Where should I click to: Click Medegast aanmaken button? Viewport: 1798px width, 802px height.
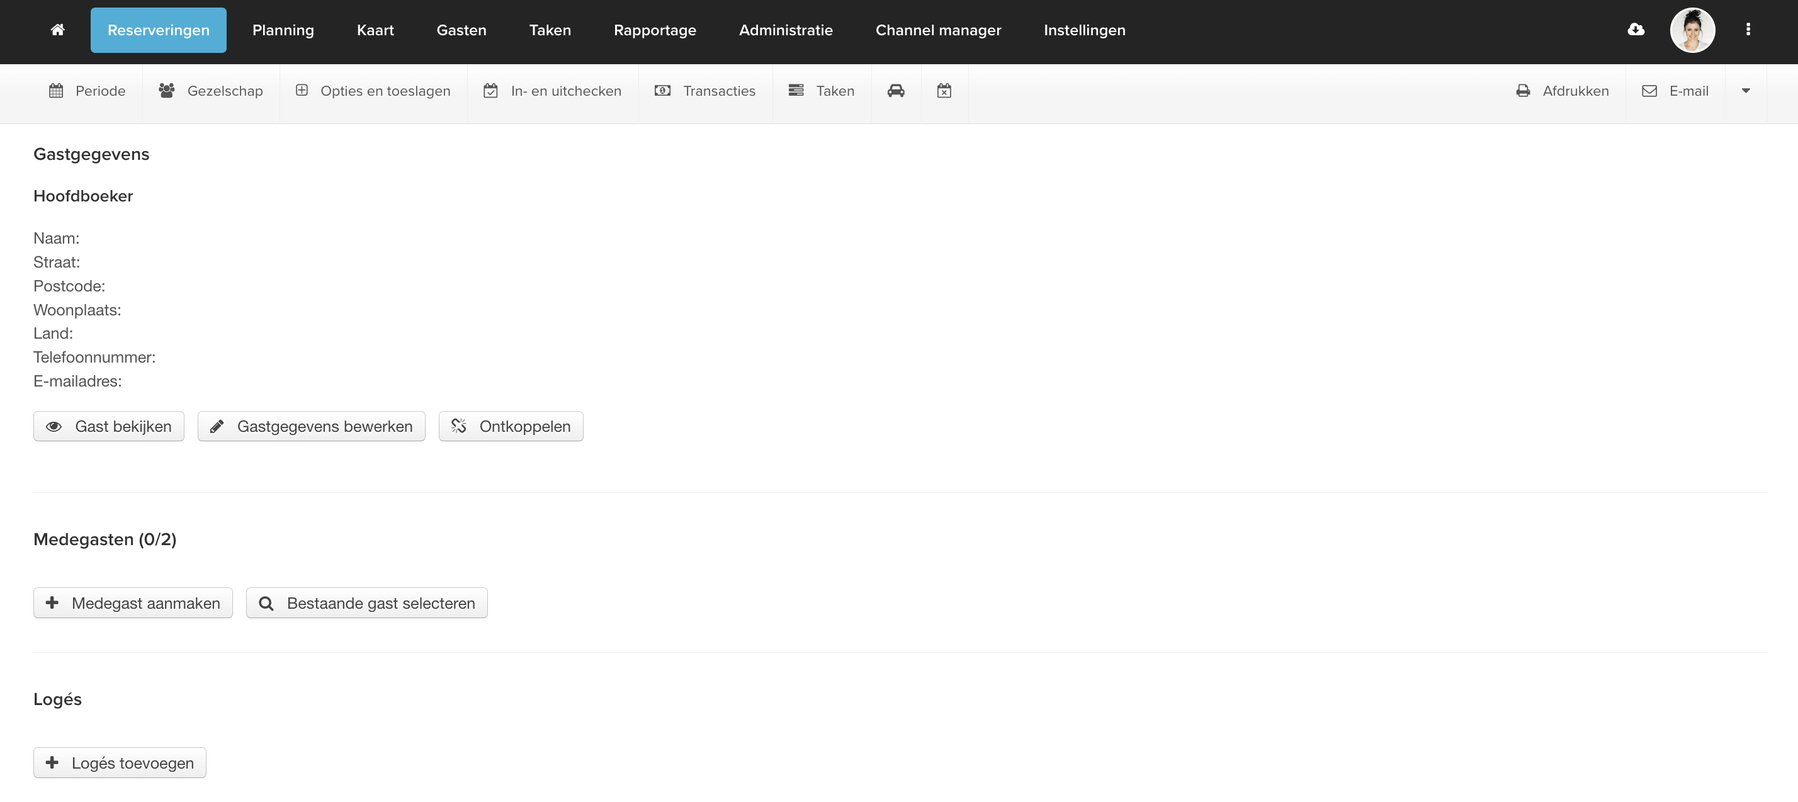(133, 603)
